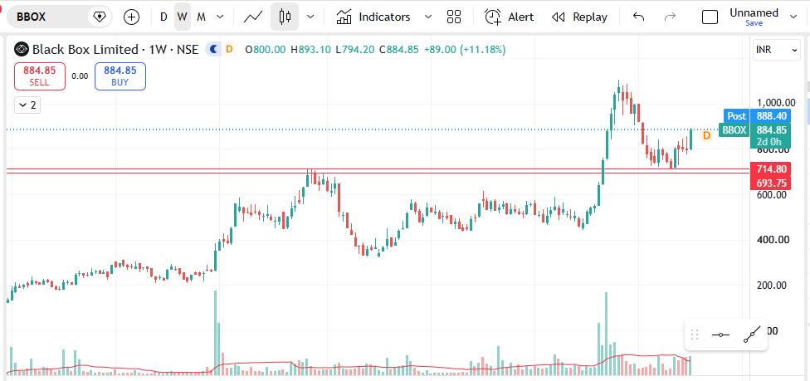
Task: Click the L794.20 low value
Action: (x=354, y=50)
